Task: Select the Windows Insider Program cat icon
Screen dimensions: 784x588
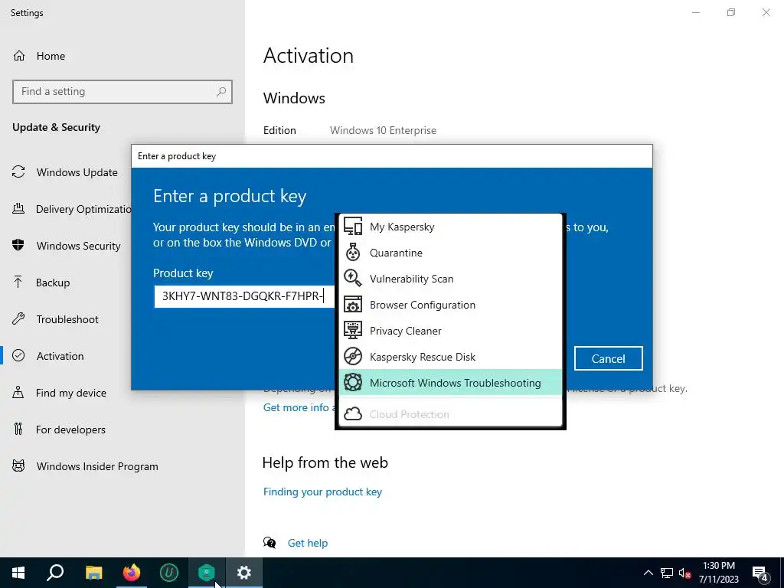Action: (x=18, y=466)
